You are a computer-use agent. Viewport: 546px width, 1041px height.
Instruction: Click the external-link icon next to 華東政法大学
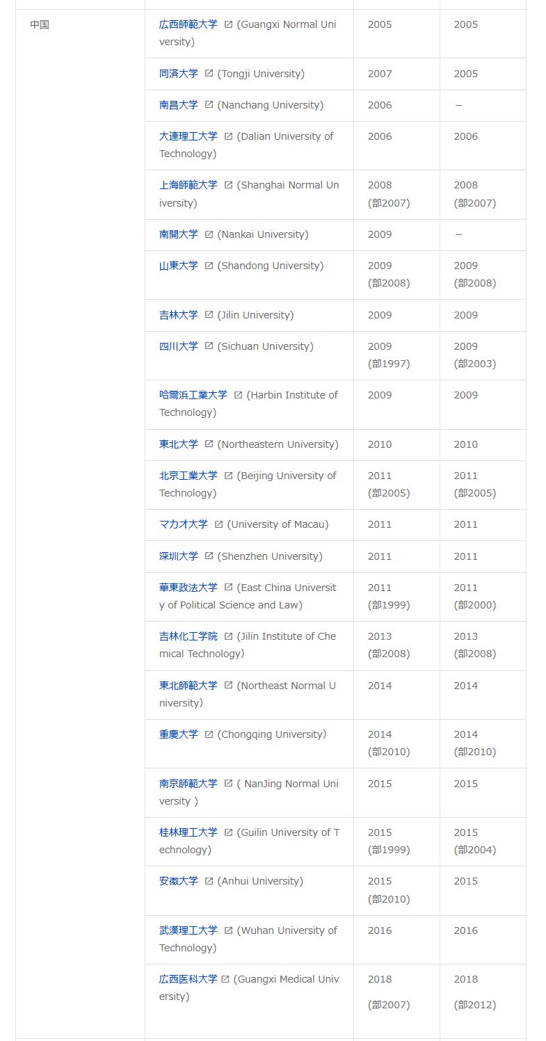(228, 588)
